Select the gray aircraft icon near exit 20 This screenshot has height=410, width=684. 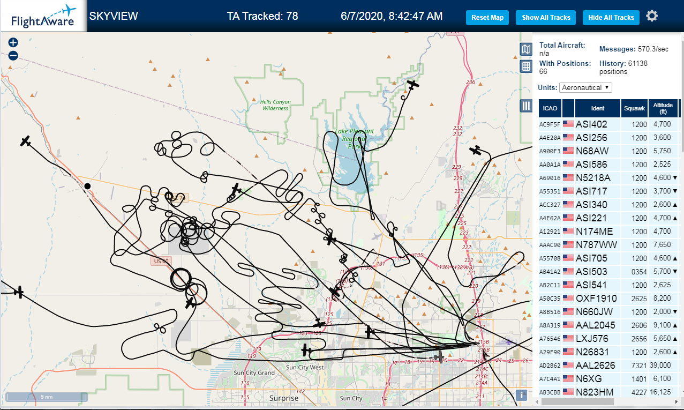[439, 356]
